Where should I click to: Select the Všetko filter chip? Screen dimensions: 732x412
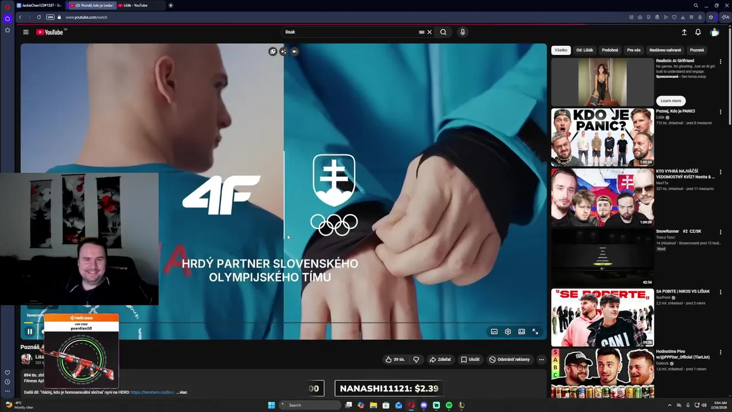point(561,50)
